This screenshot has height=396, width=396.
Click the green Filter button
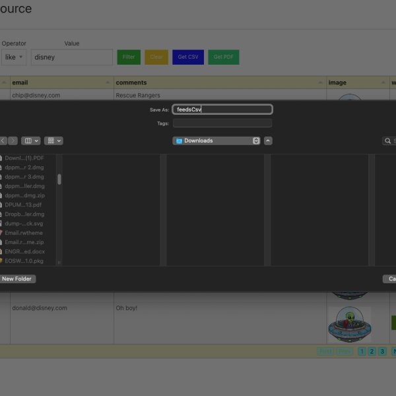(129, 57)
